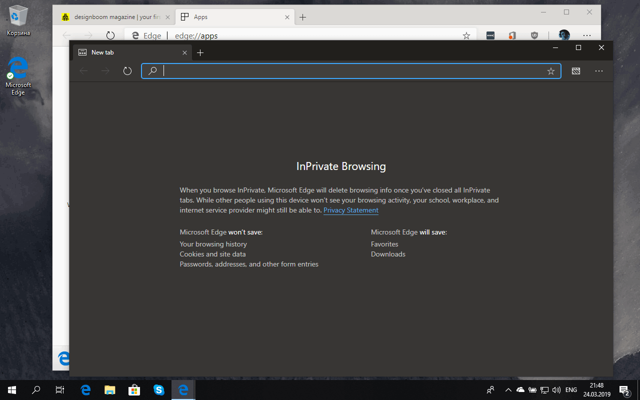Switch to the designboom magazine tab
640x400 pixels.
coord(113,17)
